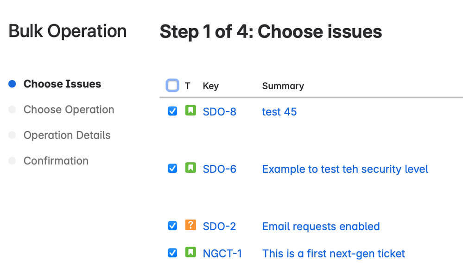Screen dimensions: 463x280
Task: Click the orange question icon for SDO-2
Action: pyautogui.click(x=190, y=225)
